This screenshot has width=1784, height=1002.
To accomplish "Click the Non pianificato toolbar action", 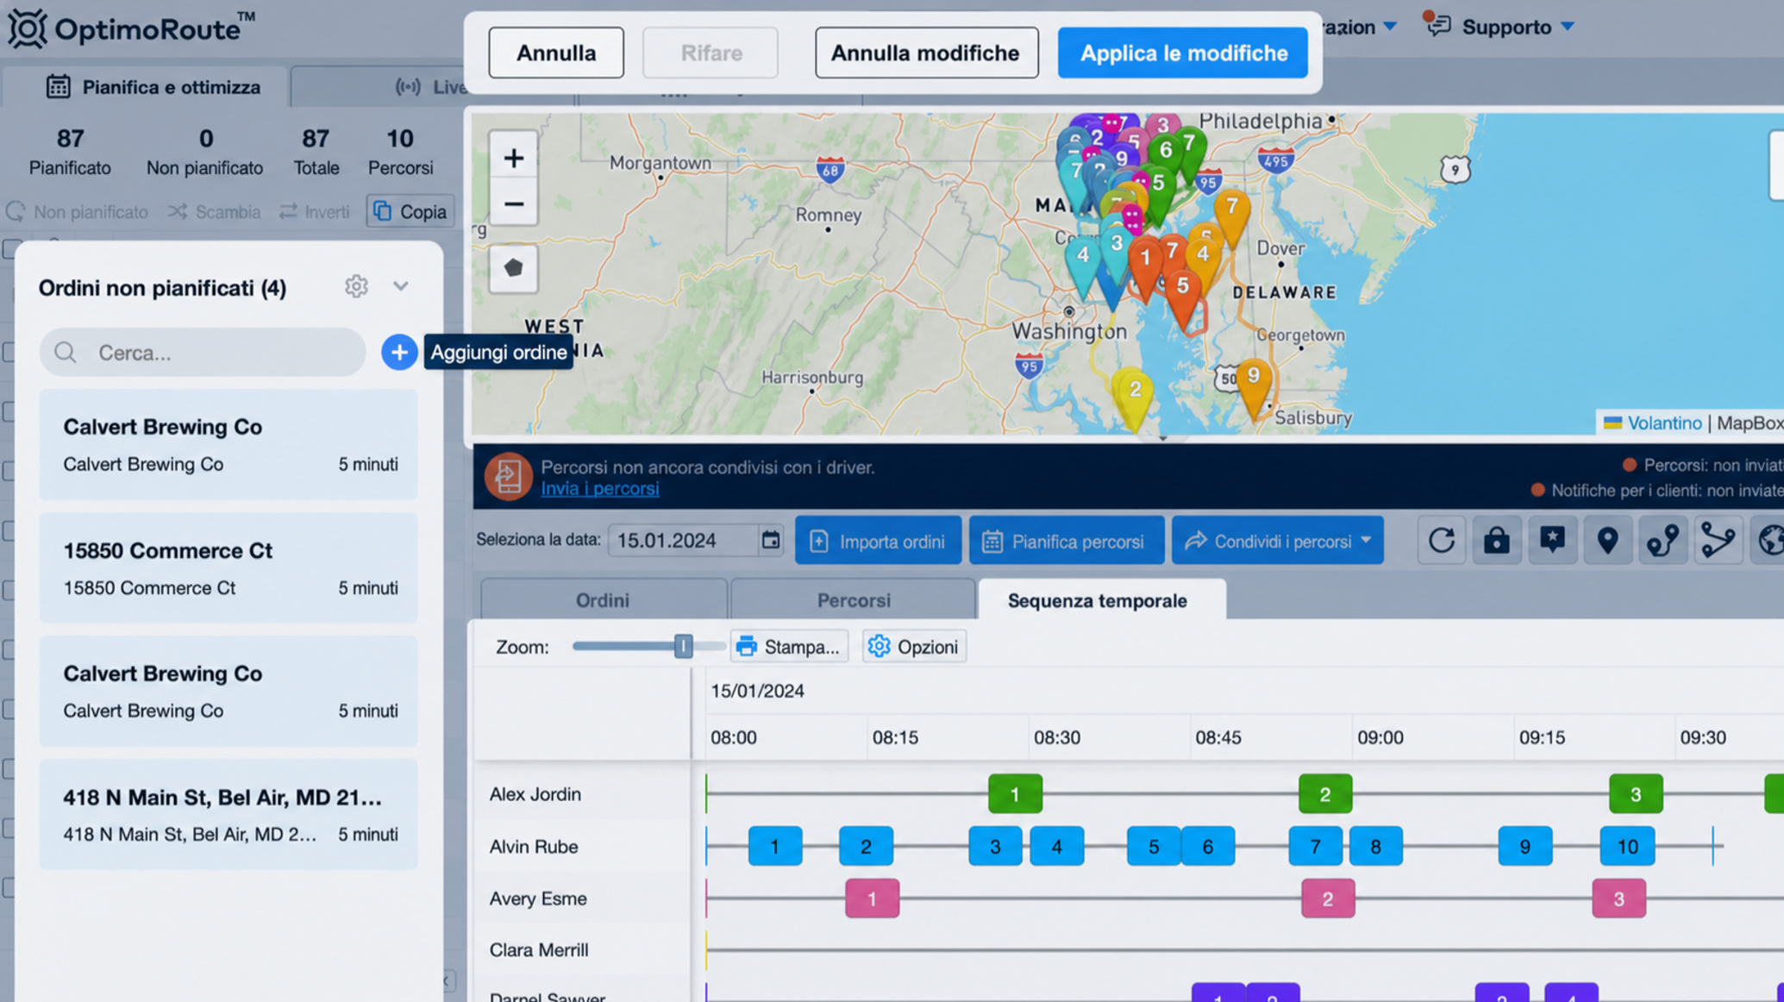I will click(78, 211).
